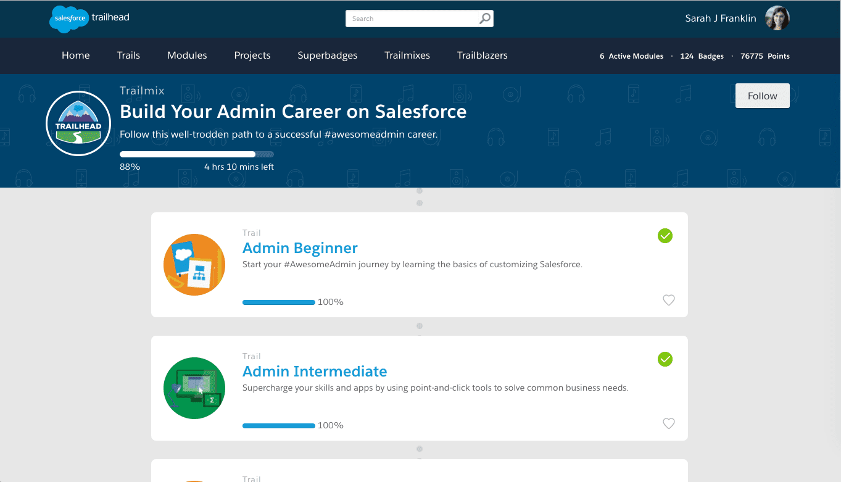The image size is (841, 482).
Task: Switch to the Superbadges section
Action: click(328, 56)
